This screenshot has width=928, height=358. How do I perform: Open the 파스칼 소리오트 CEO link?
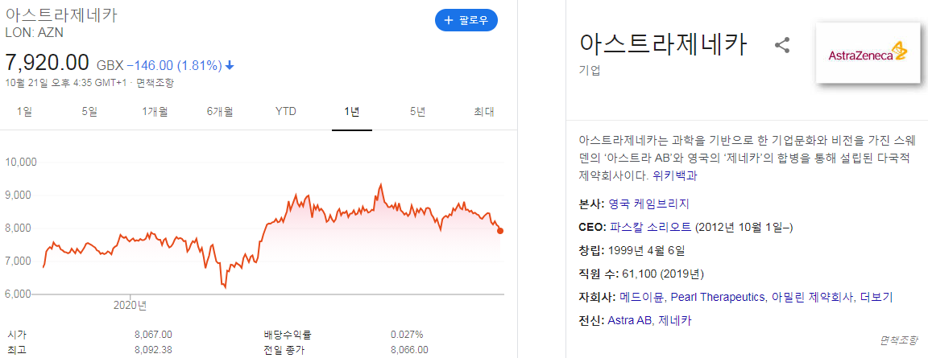[649, 227]
